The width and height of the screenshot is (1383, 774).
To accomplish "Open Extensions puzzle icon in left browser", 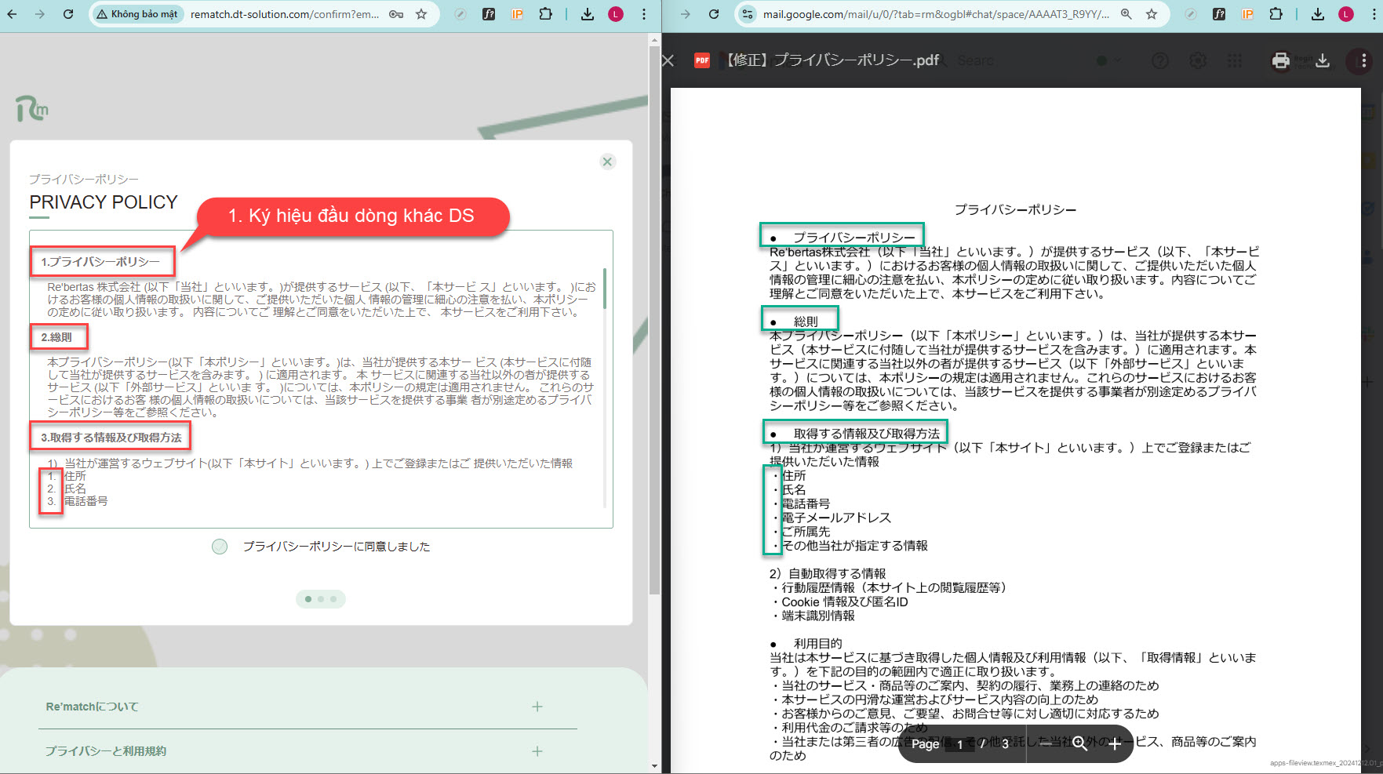I will coord(545,14).
